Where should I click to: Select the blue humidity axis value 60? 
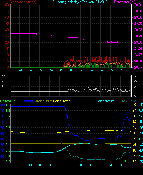tap(2, 128)
